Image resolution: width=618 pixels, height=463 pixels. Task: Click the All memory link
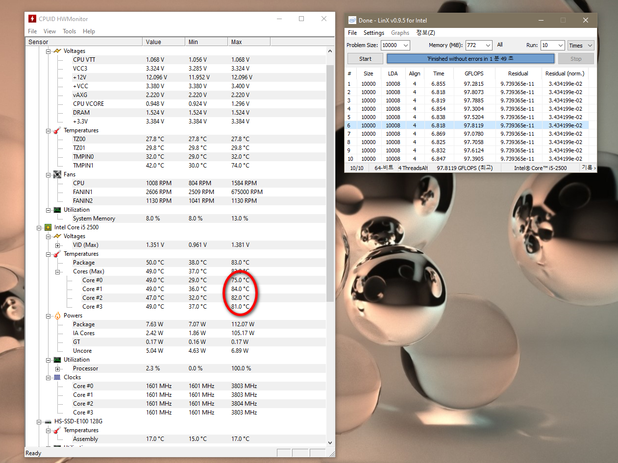500,45
